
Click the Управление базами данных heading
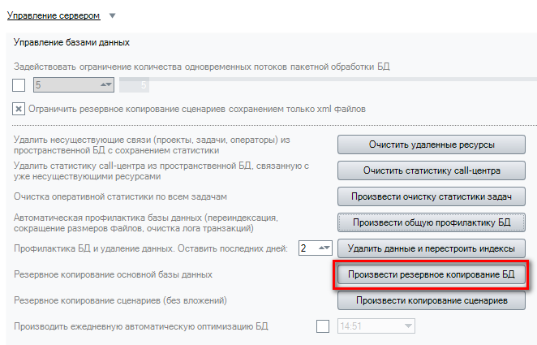(72, 42)
